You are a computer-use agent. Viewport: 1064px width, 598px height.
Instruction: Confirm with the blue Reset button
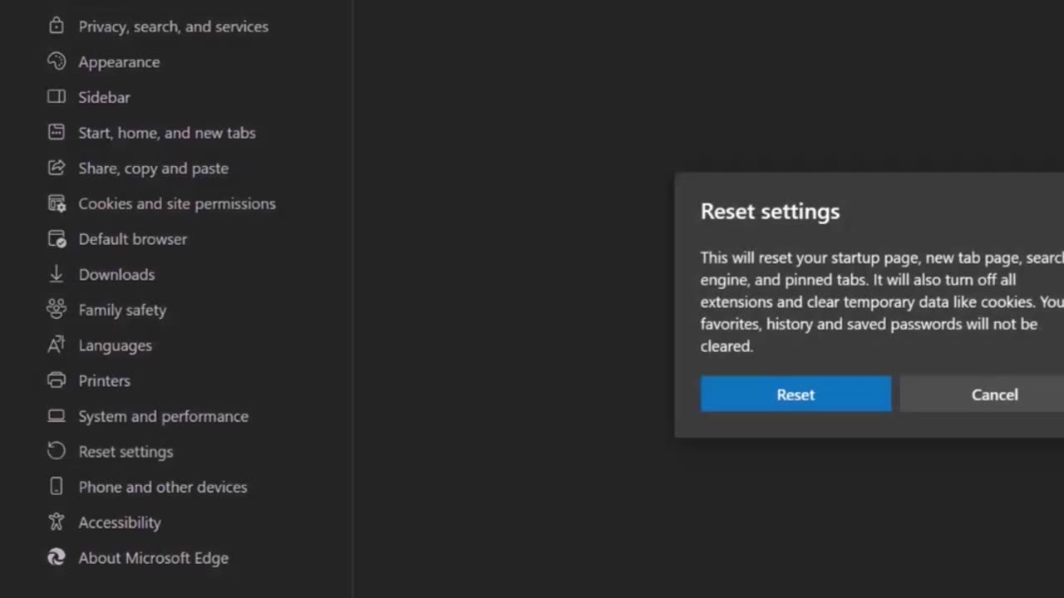[x=796, y=395]
